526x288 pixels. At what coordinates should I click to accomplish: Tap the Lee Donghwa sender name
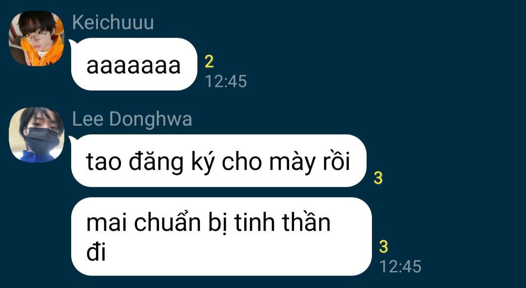(132, 120)
